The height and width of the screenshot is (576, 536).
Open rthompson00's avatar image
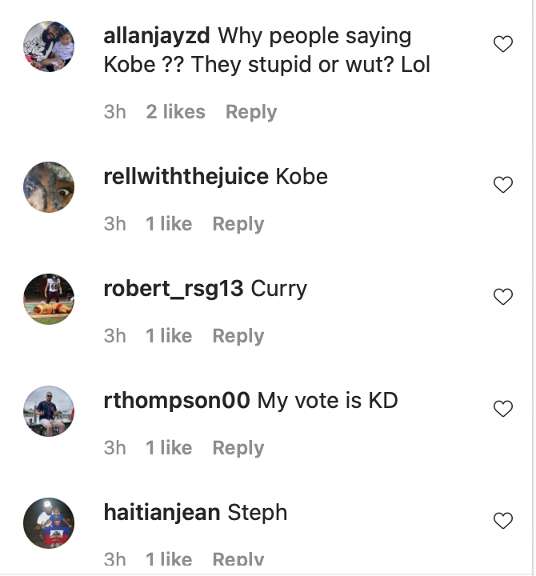pyautogui.click(x=50, y=411)
